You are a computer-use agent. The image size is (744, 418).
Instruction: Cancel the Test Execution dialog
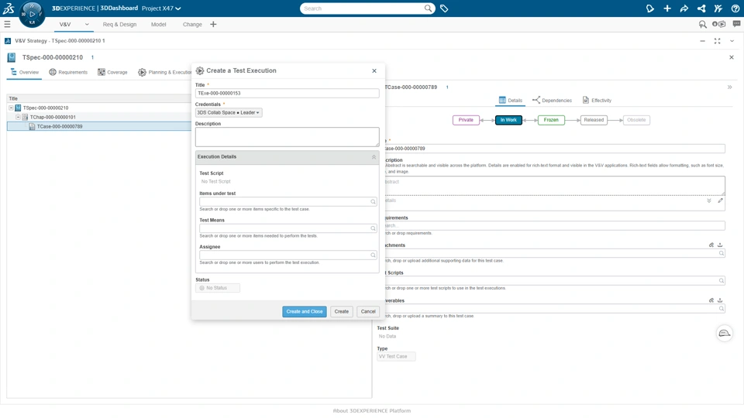(x=367, y=311)
